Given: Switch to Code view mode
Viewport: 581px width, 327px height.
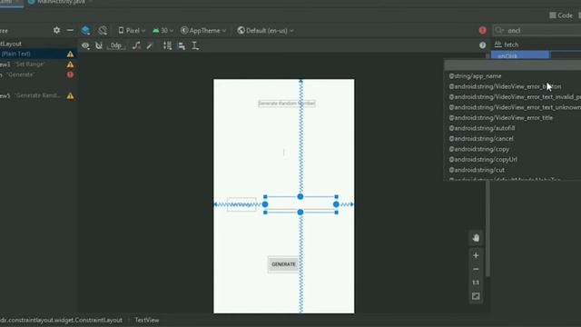Looking at the screenshot, I should click(561, 15).
